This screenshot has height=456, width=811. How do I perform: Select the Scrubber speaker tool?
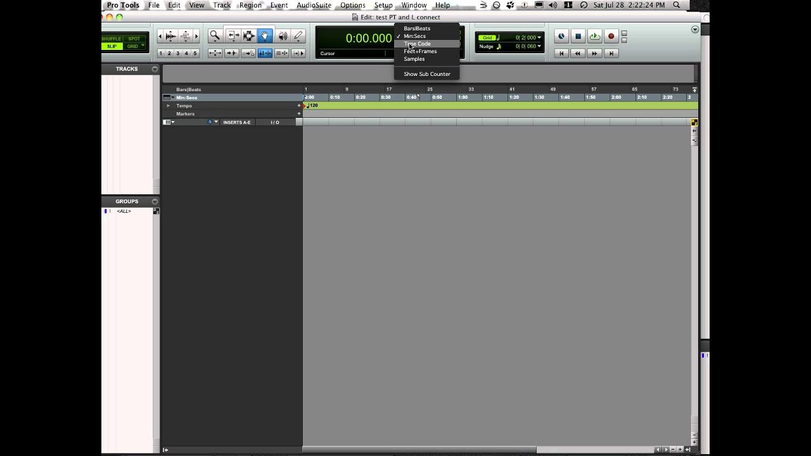coord(283,36)
